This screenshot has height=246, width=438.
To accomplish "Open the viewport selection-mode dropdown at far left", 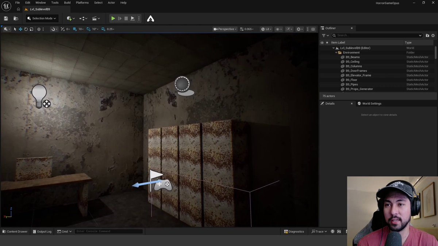I will [7, 29].
